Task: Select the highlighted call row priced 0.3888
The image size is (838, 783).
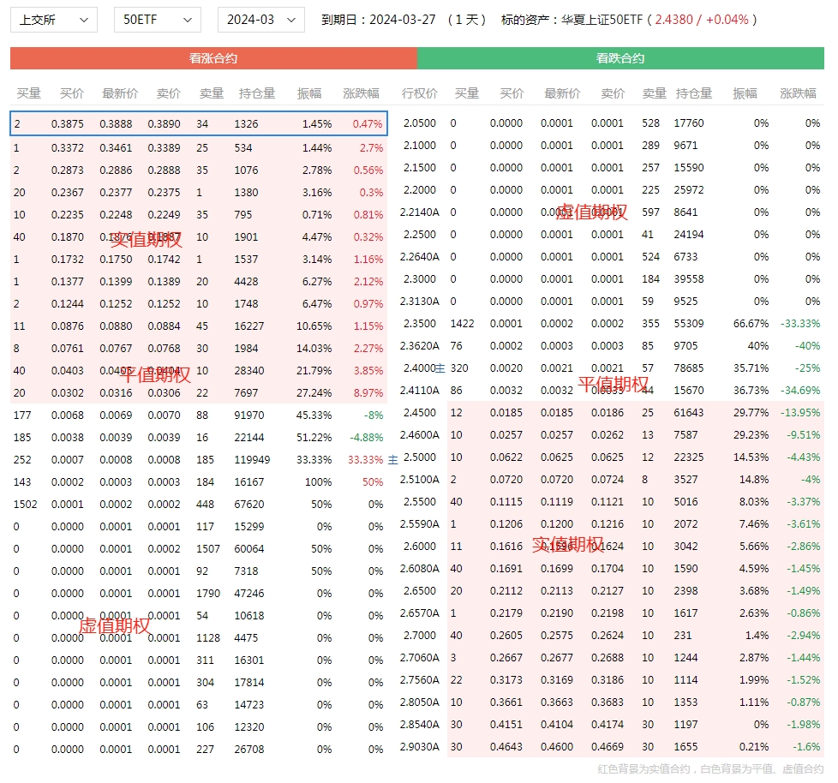Action: pos(199,124)
